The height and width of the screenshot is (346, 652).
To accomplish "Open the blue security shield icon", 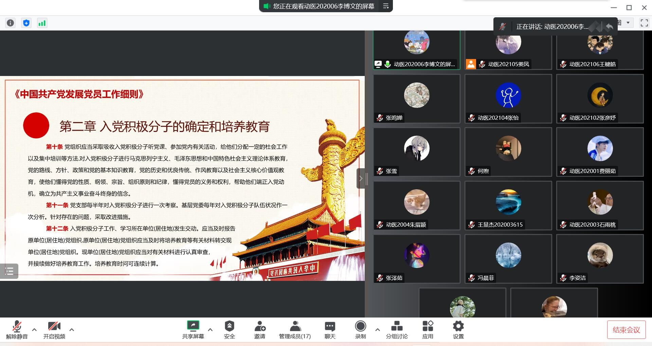I will (26, 23).
